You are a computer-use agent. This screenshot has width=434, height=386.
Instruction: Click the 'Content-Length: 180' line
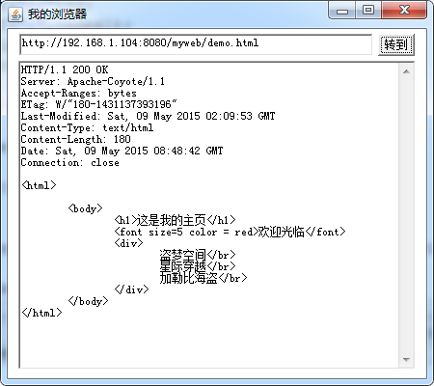75,139
